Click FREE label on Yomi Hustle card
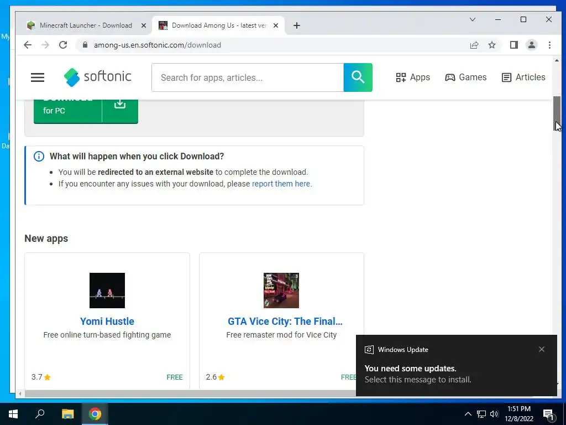The height and width of the screenshot is (425, 566). [175, 377]
